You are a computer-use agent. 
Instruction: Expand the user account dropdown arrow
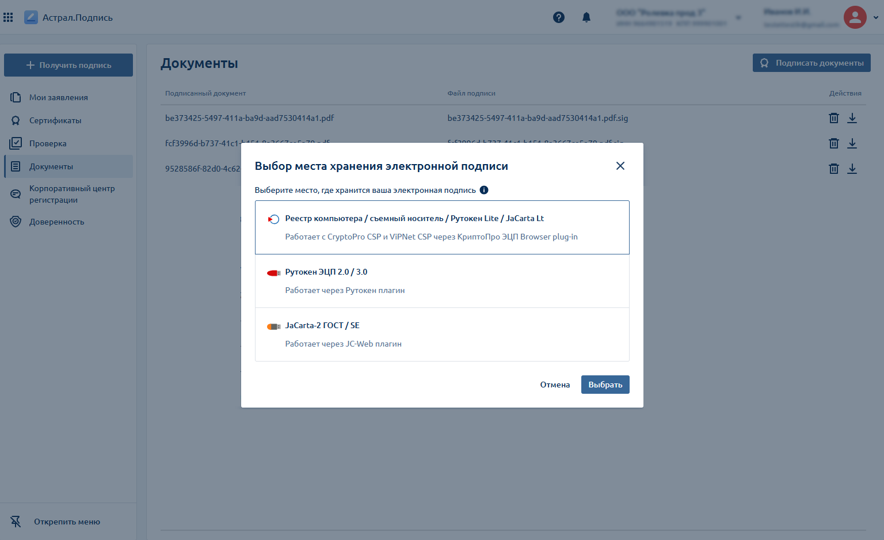tap(876, 17)
